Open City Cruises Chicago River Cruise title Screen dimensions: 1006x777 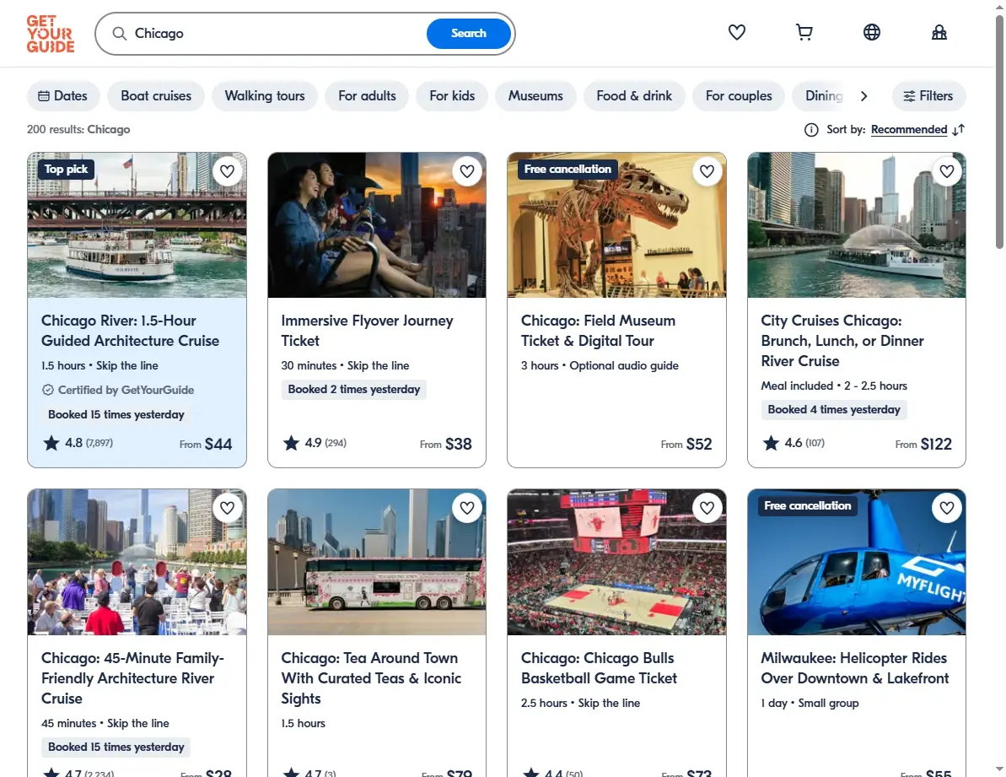tap(842, 341)
